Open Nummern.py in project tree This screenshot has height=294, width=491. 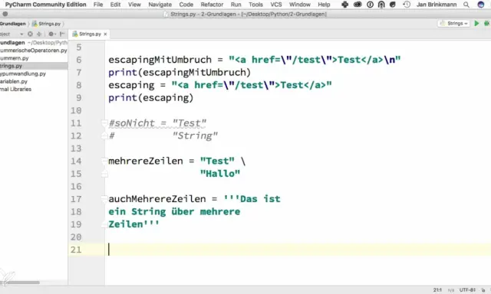click(x=34, y=58)
